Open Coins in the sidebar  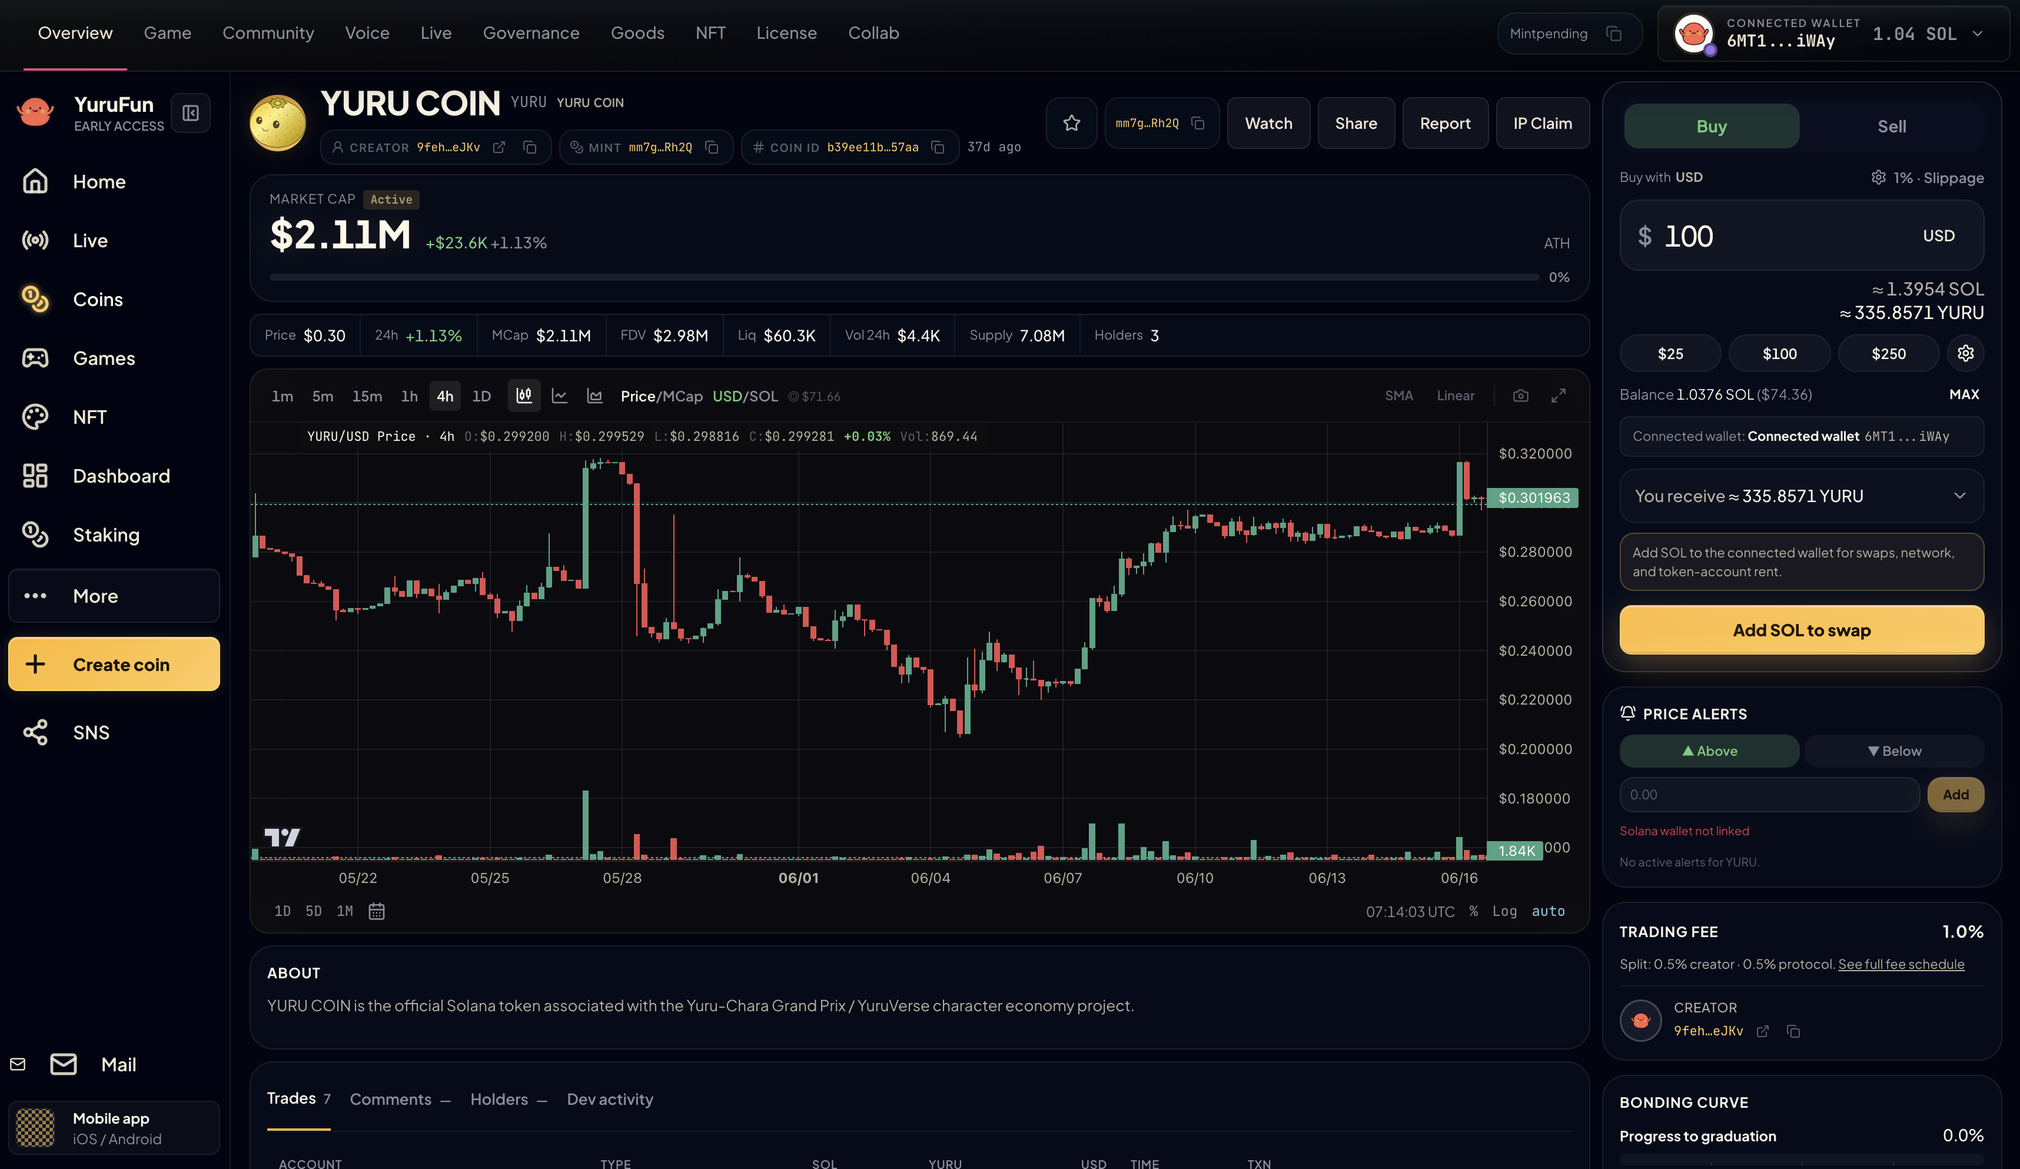tap(114, 300)
